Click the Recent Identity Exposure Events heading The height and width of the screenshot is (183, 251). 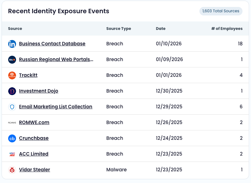tap(59, 11)
